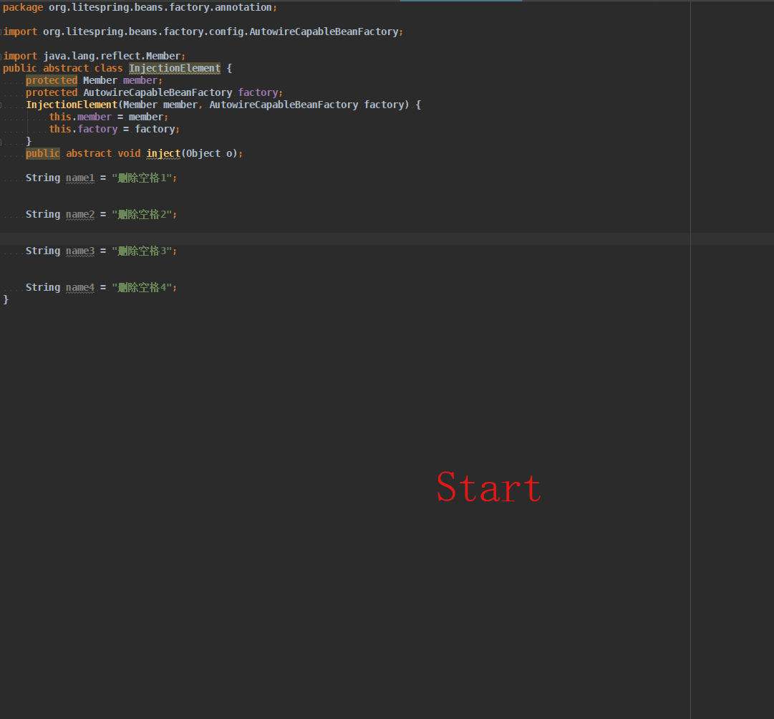Click the 'name1' variable
Image resolution: width=774 pixels, height=719 pixels.
(x=80, y=178)
